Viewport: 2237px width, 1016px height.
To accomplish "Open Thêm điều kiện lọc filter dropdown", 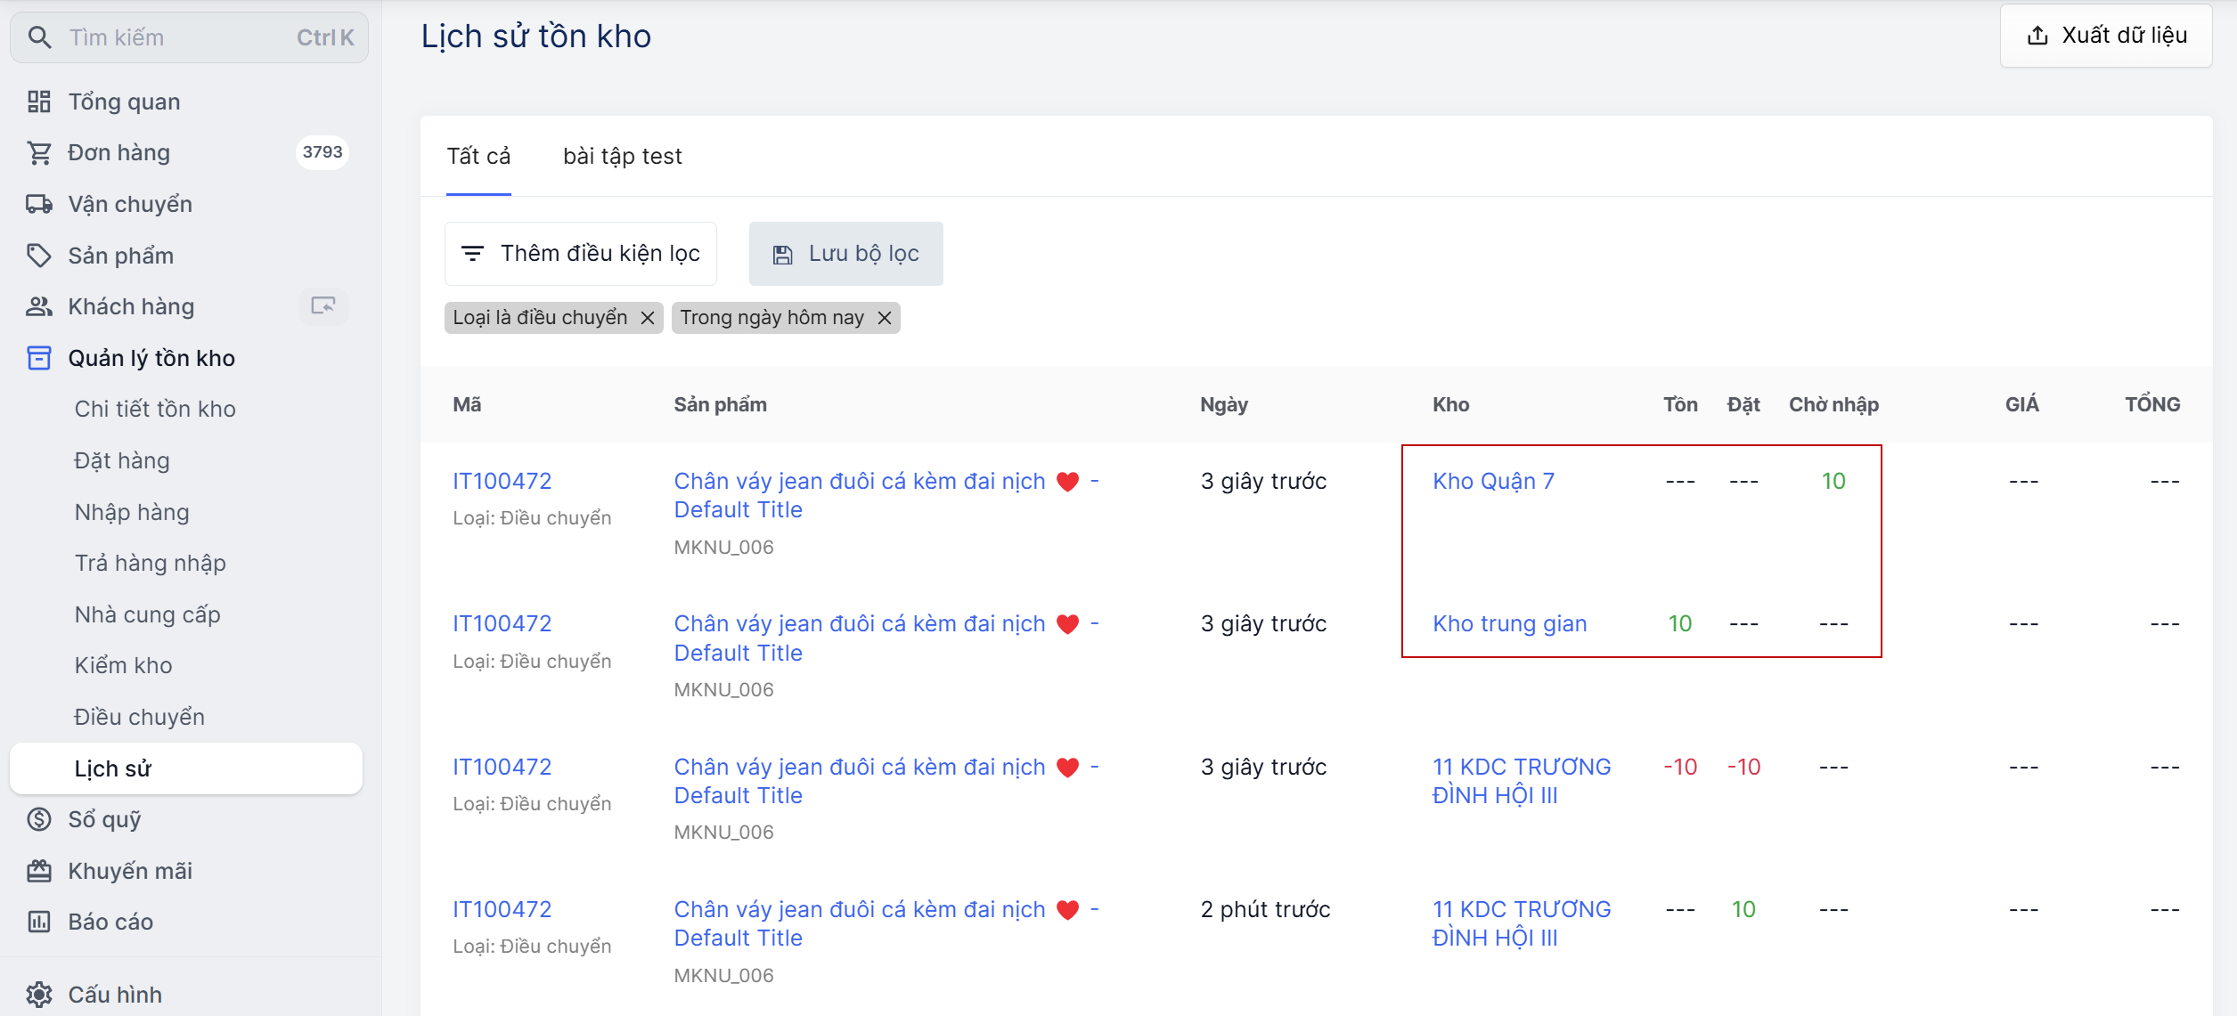I will 581,254.
